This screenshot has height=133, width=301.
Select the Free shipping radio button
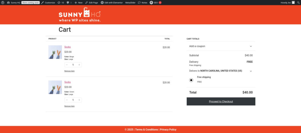[191, 80]
